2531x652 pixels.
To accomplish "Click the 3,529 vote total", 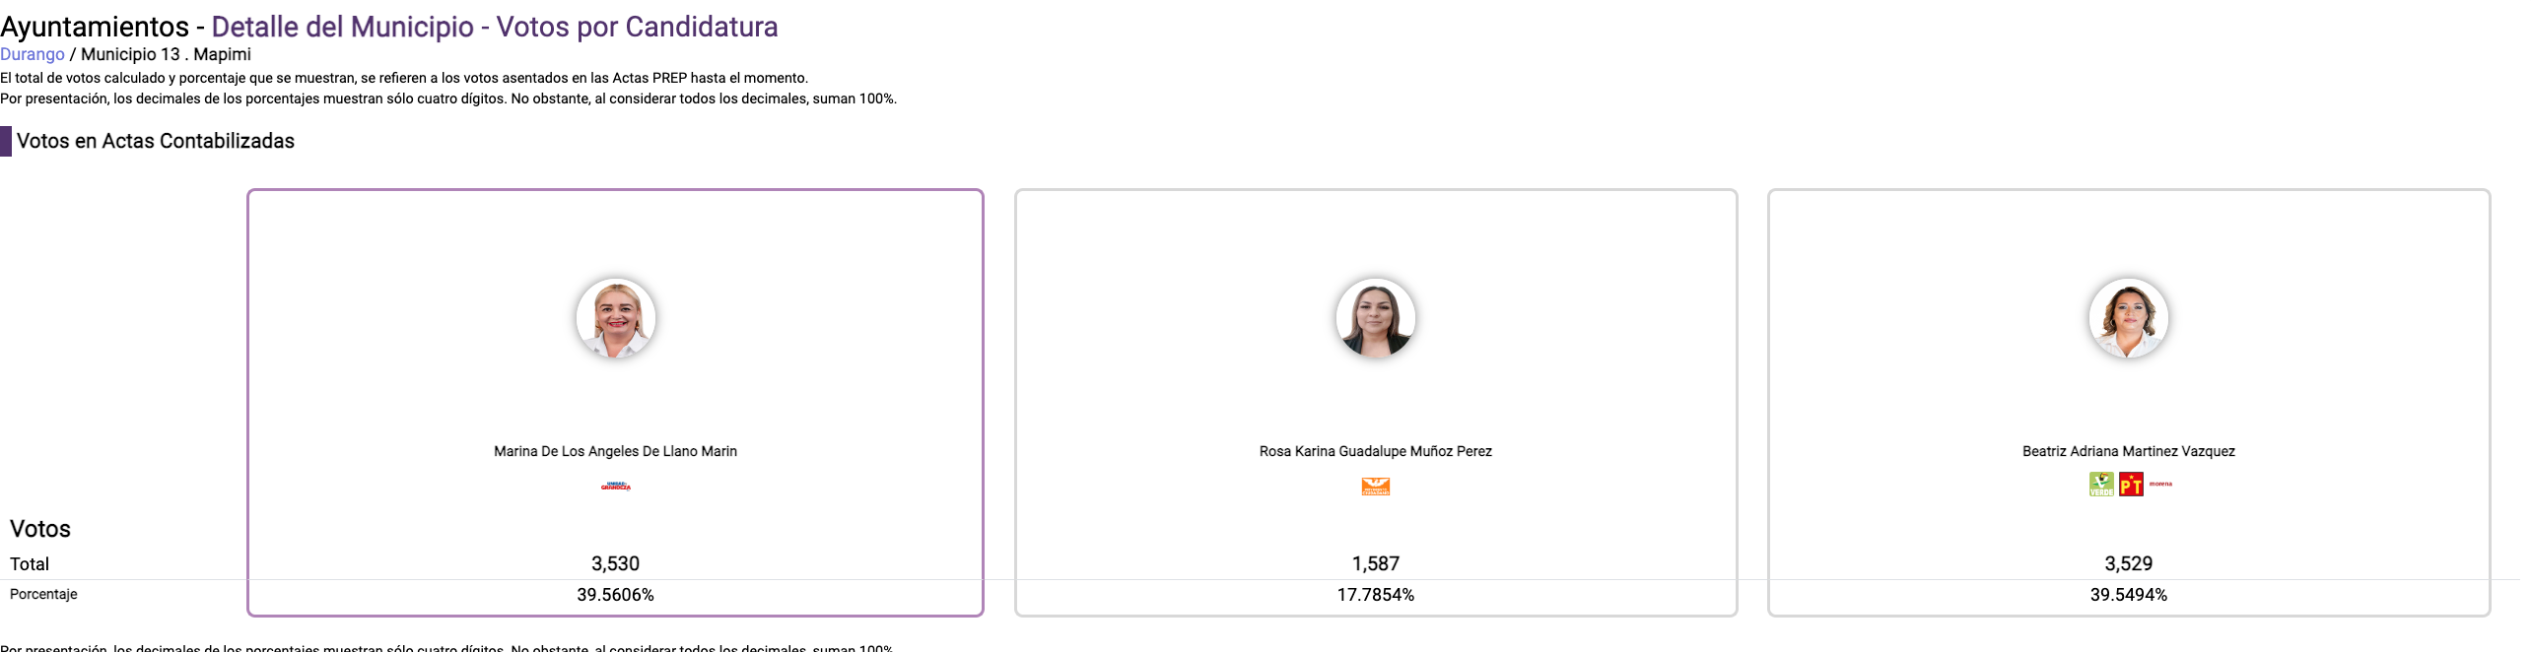I will pos(2128,563).
